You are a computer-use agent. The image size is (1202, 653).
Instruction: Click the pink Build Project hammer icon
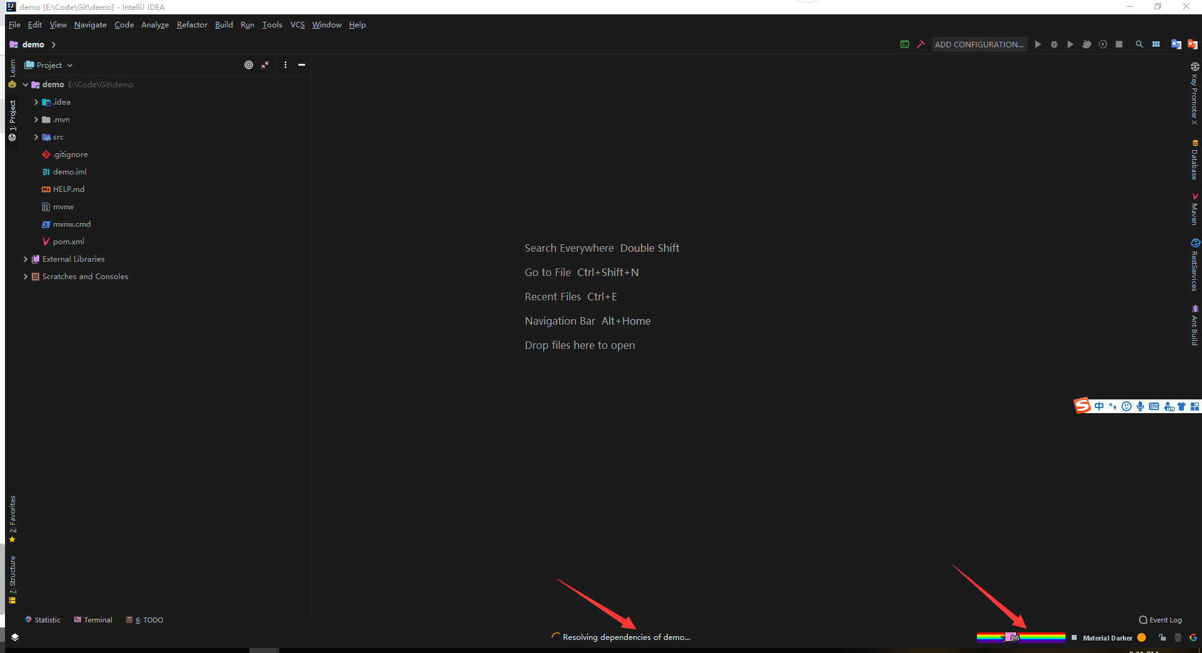tap(921, 44)
